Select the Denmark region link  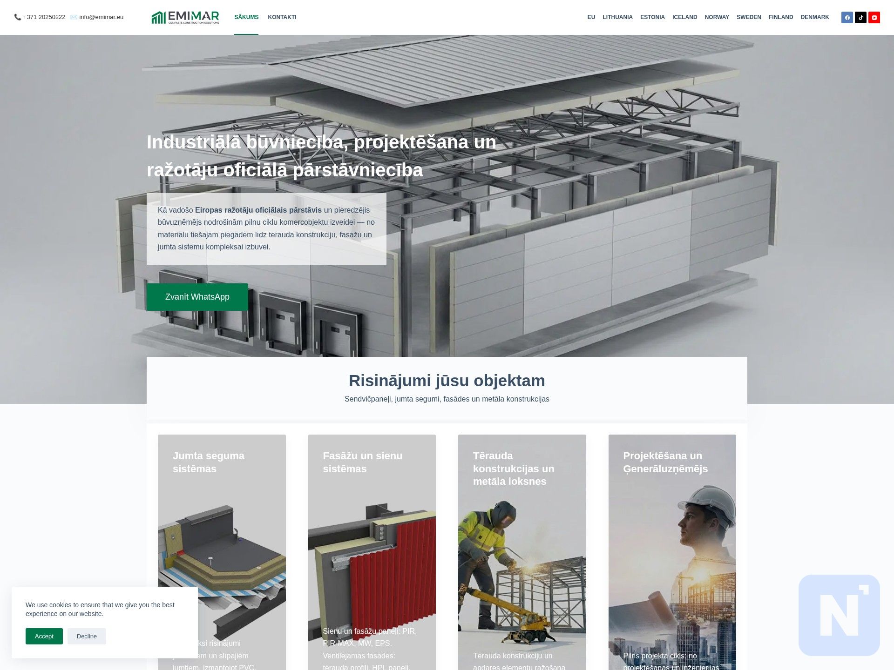coord(815,17)
